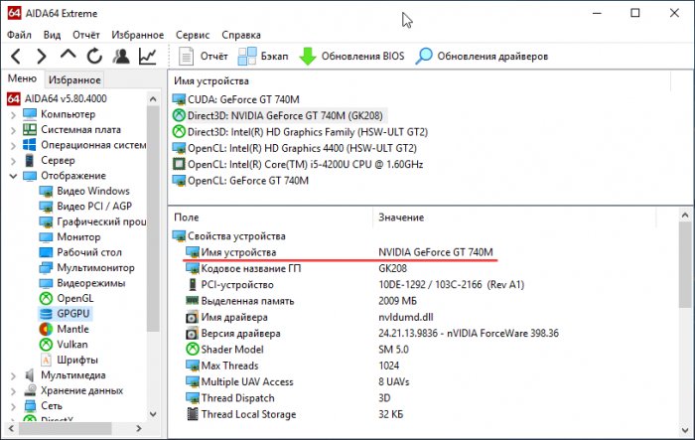Go forward with the right arrow toolbar icon
Image resolution: width=695 pixels, height=440 pixels.
click(x=42, y=57)
